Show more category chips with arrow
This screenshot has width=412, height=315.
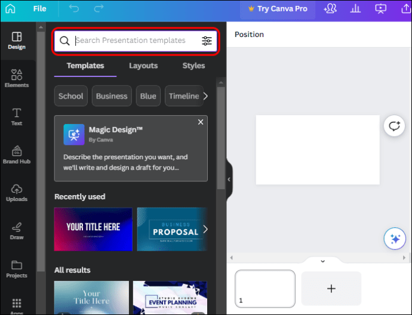(206, 96)
